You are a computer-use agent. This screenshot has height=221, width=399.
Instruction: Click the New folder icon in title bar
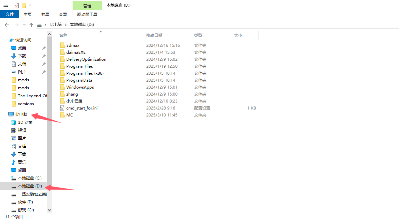[x=24, y=5]
